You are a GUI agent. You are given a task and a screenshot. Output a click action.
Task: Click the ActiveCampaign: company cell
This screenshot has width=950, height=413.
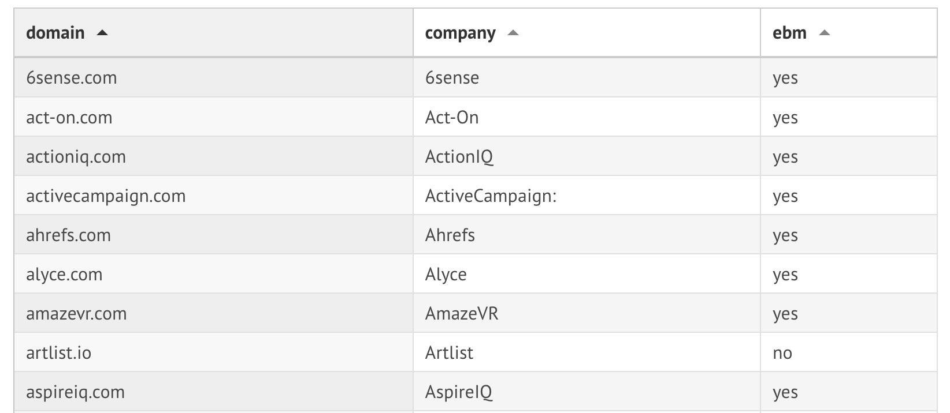pyautogui.click(x=491, y=196)
